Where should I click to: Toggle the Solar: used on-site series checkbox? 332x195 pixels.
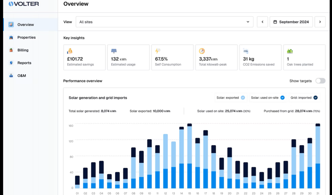[282, 98]
